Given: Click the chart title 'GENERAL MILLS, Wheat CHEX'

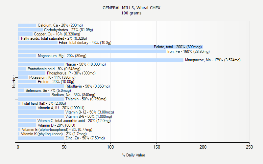Looking at the screenshot, I should [131, 8].
